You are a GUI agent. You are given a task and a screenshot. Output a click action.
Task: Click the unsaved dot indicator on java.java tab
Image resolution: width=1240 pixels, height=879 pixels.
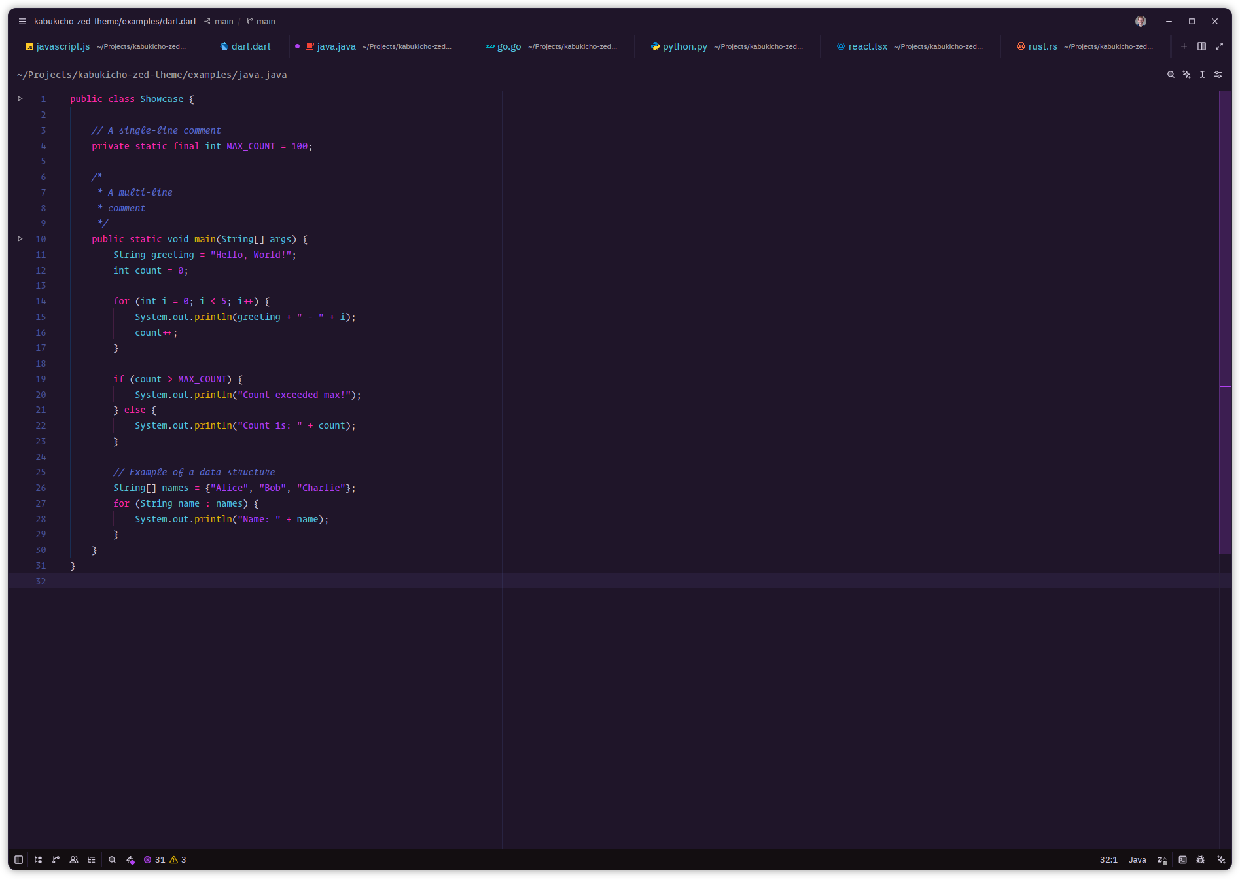(297, 46)
